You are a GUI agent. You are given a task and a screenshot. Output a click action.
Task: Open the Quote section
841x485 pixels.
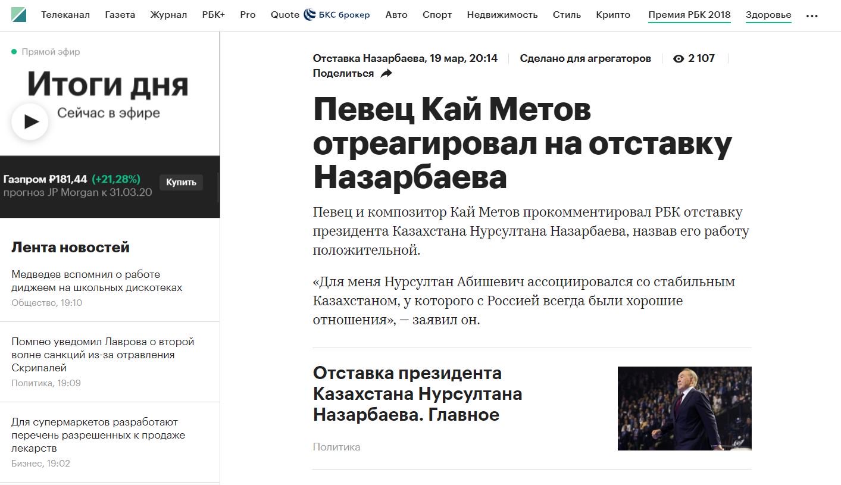pos(285,15)
